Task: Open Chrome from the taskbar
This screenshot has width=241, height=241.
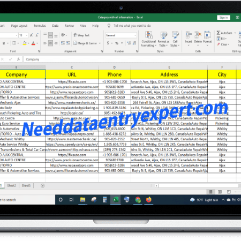Action: (x=138, y=200)
